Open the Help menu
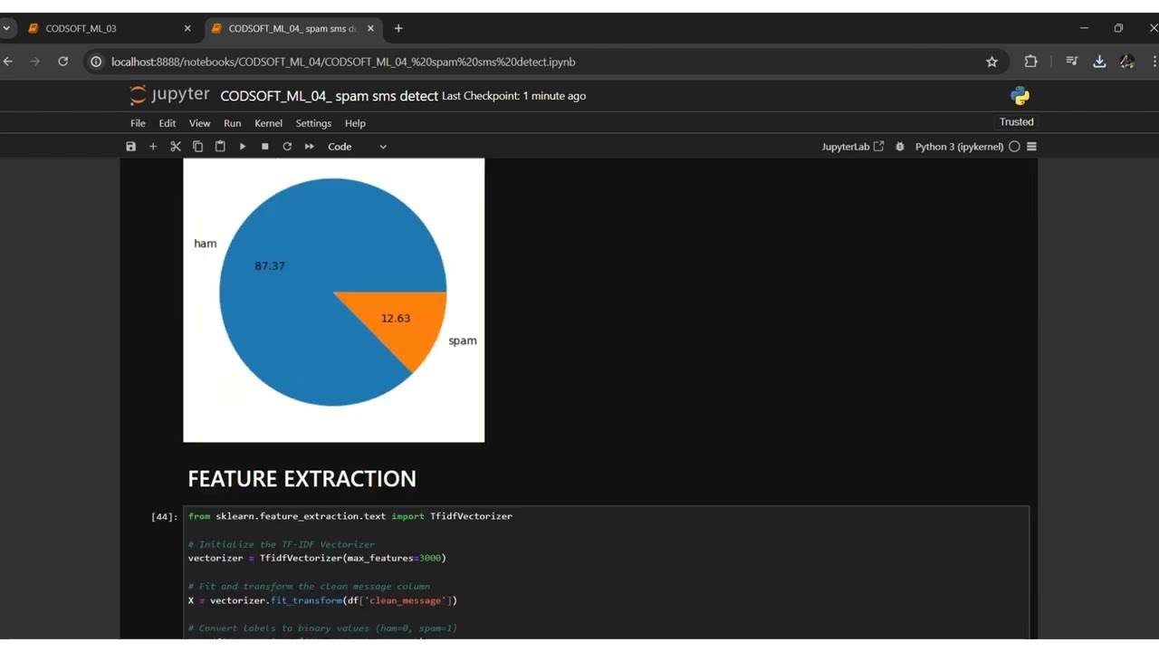Viewport: 1159px width, 652px height. 355,123
